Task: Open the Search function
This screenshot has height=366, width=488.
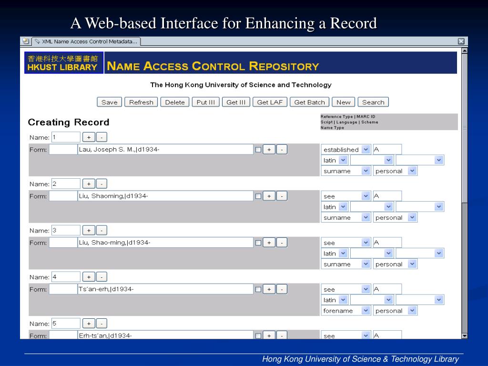Action: click(x=373, y=102)
